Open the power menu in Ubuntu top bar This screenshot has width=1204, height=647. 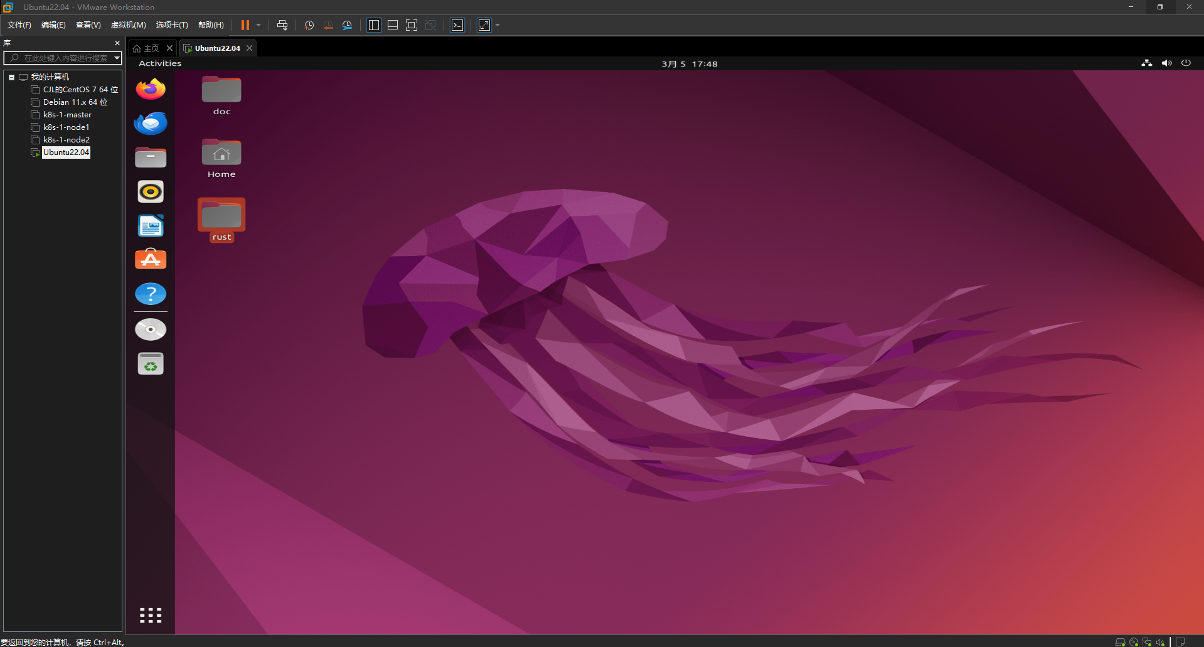pos(1186,63)
